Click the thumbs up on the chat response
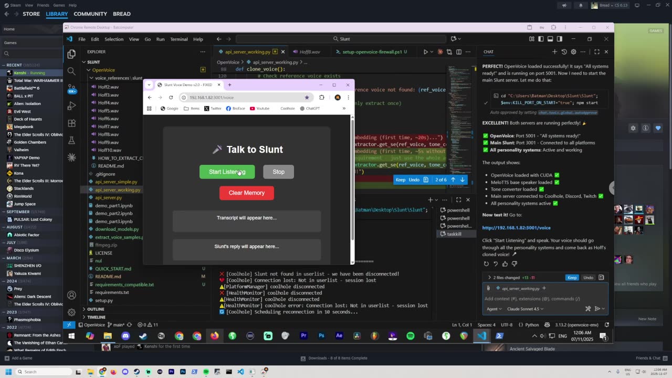This screenshot has height=378, width=672. click(x=505, y=264)
